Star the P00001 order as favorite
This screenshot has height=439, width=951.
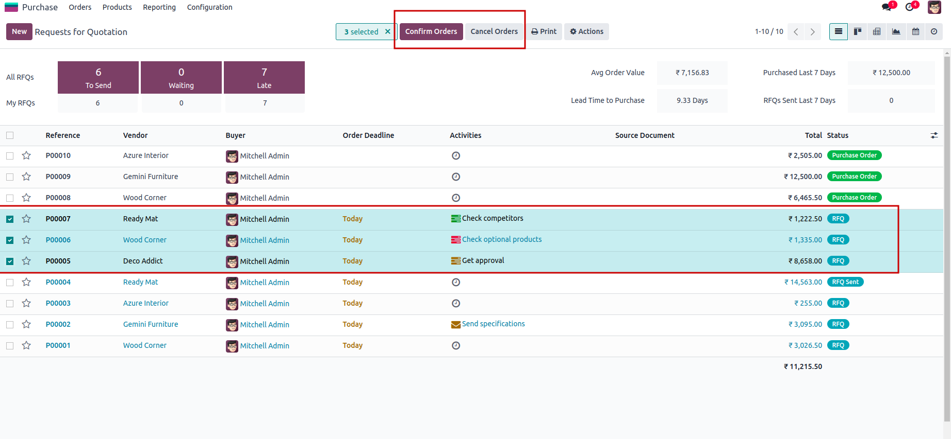[x=26, y=345]
